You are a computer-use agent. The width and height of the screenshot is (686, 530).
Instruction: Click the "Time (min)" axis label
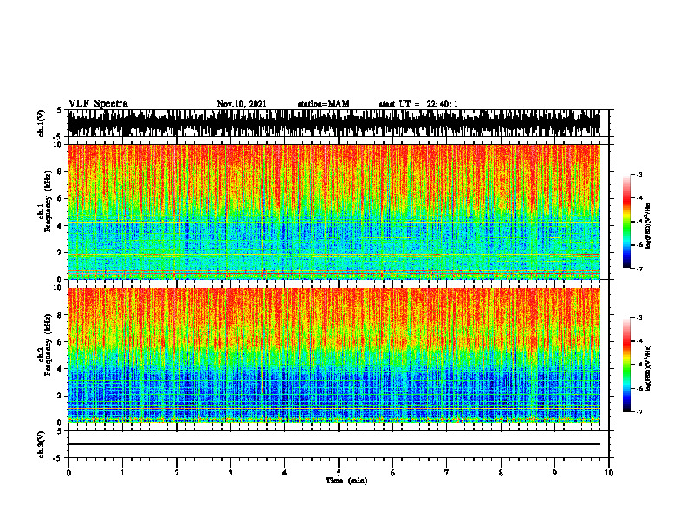point(346,481)
